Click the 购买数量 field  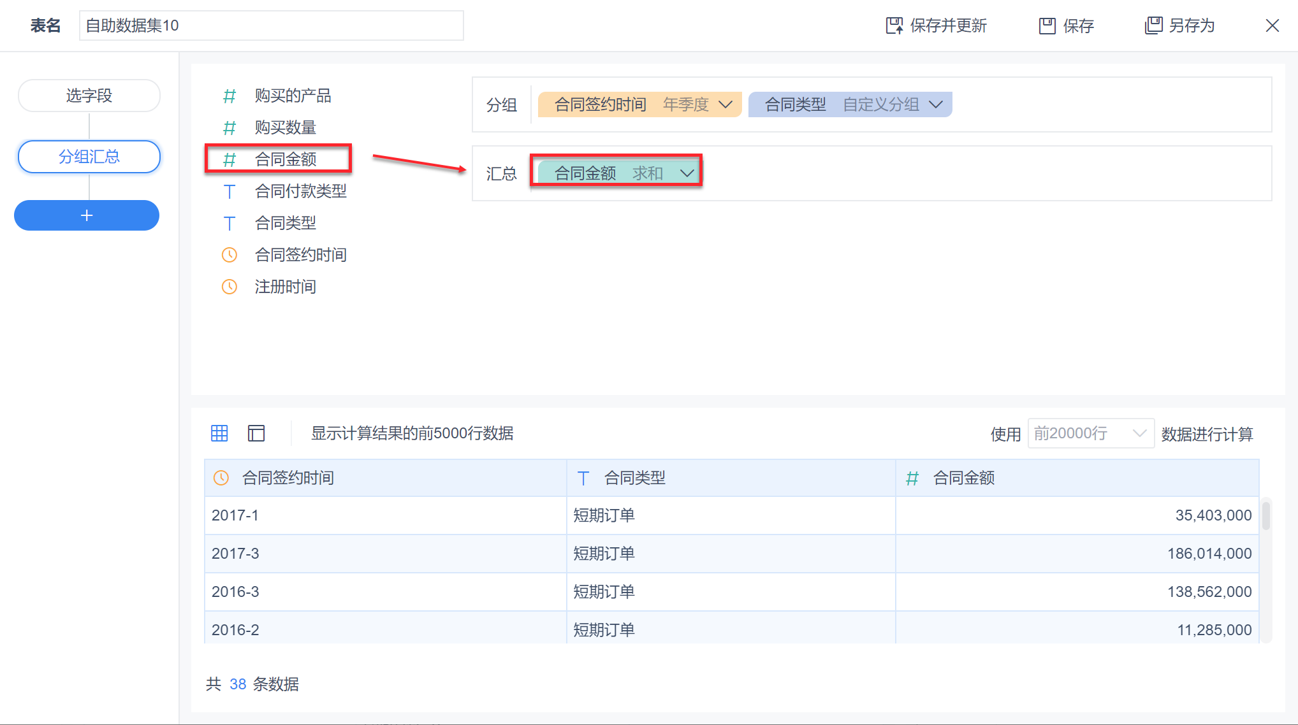(285, 127)
